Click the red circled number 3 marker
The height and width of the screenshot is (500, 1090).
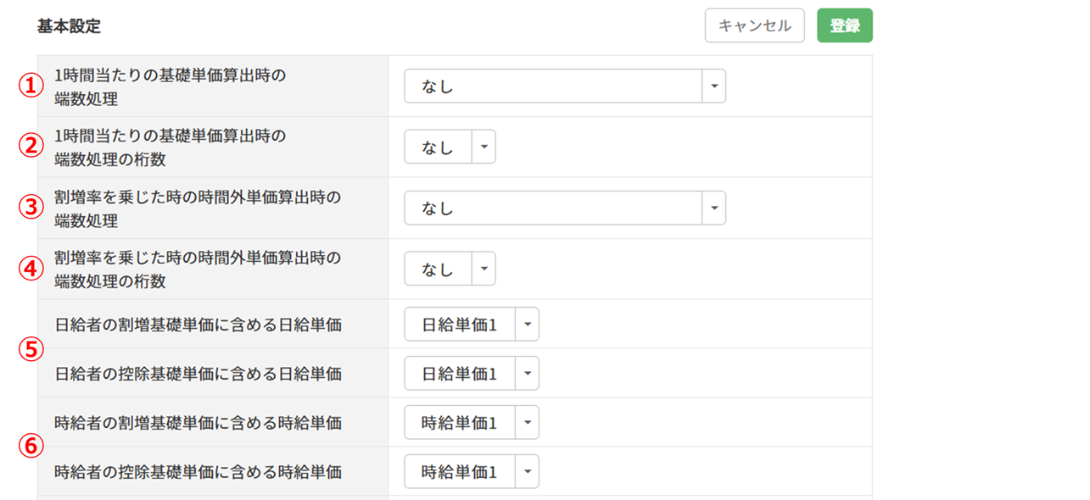[31, 208]
